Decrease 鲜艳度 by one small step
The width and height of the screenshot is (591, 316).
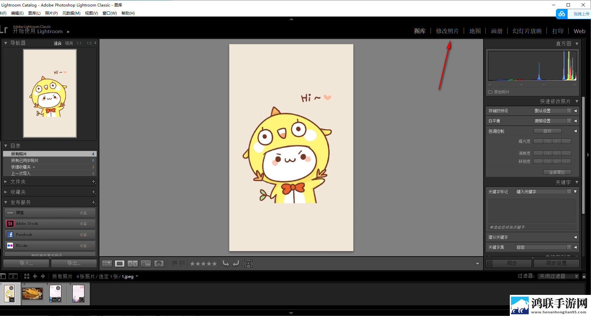click(547, 161)
